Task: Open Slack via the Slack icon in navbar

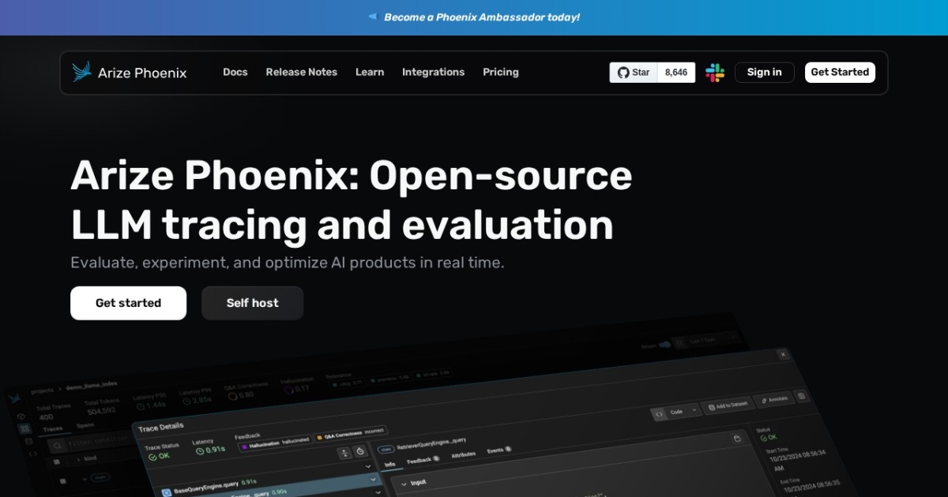Action: pyautogui.click(x=715, y=72)
